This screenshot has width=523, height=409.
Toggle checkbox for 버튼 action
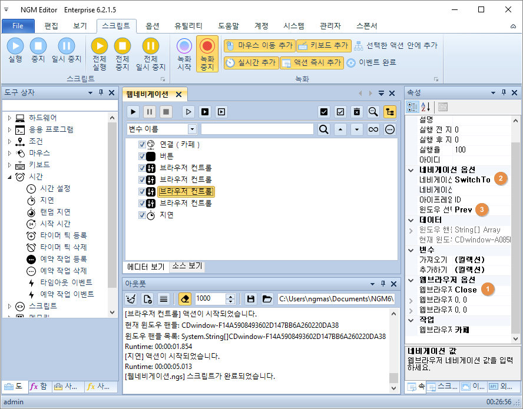(x=142, y=156)
